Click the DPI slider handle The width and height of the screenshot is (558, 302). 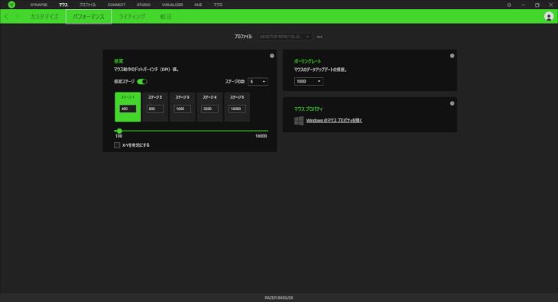click(119, 131)
